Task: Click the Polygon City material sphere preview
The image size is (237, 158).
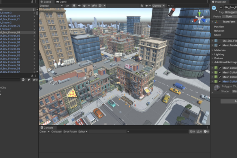Action: [217, 88]
